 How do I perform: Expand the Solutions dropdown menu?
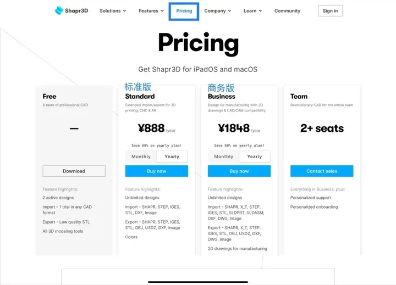coord(113,11)
